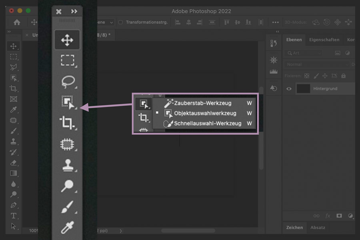Click the vertical scrollbar beside the canvas
This screenshot has height=240, width=360.
(x=261, y=128)
